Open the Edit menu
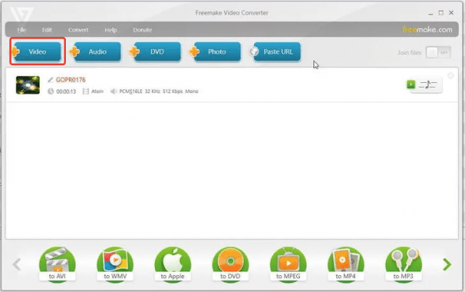Screen dimensions: 465x292 coord(46,29)
